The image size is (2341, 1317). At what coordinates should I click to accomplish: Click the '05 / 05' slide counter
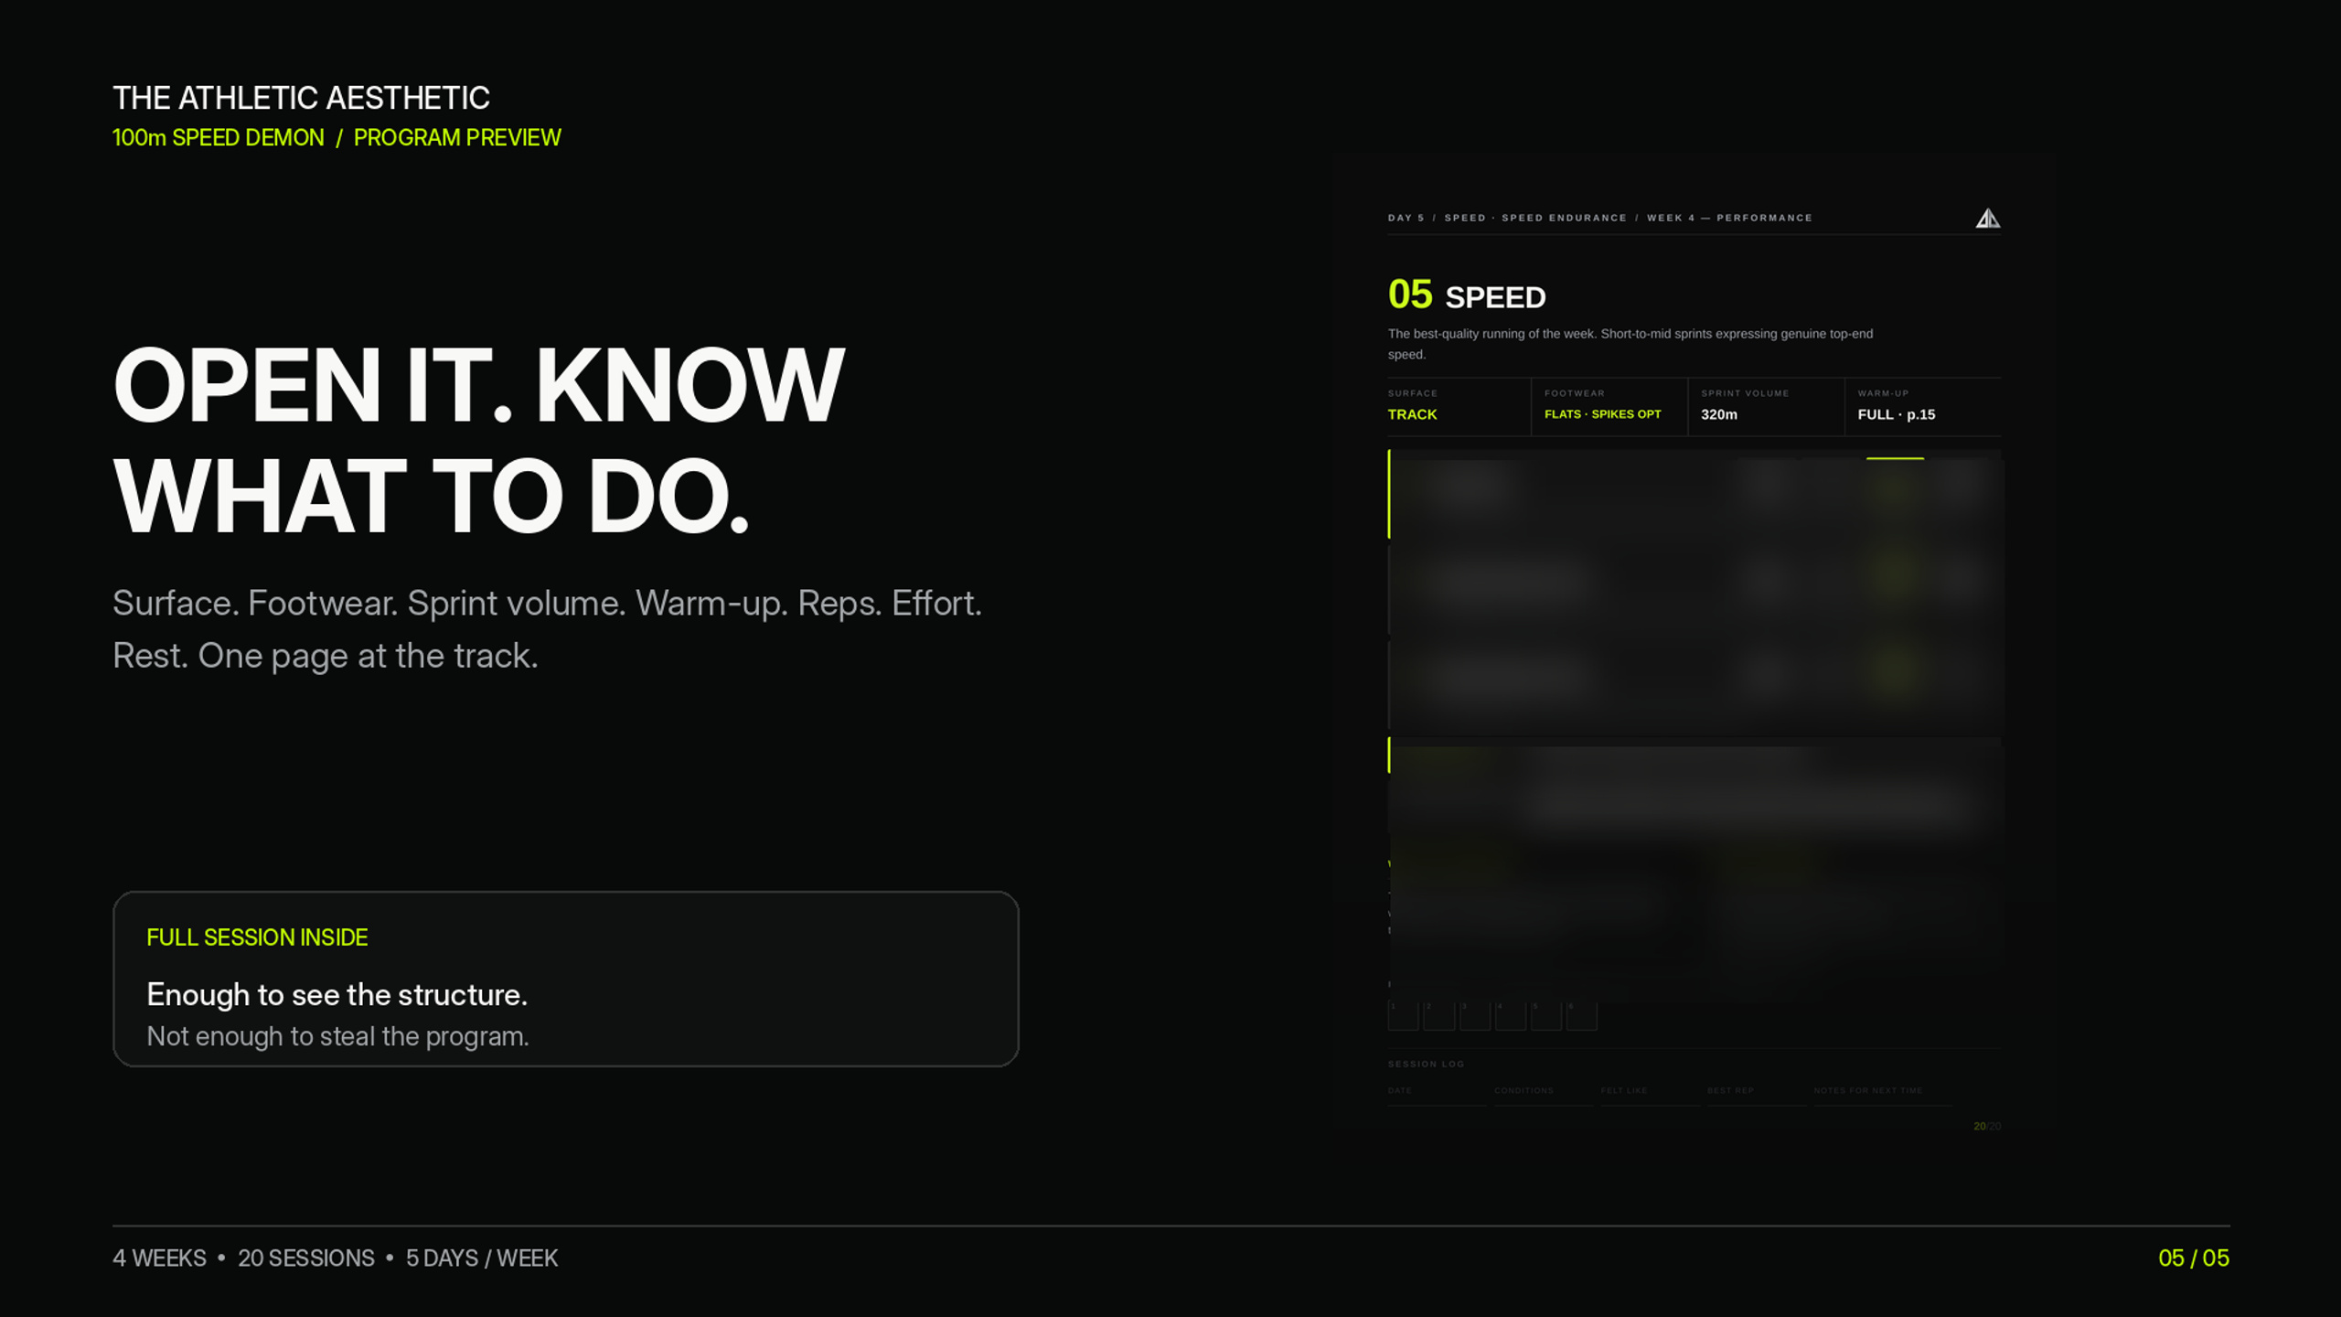2194,1258
